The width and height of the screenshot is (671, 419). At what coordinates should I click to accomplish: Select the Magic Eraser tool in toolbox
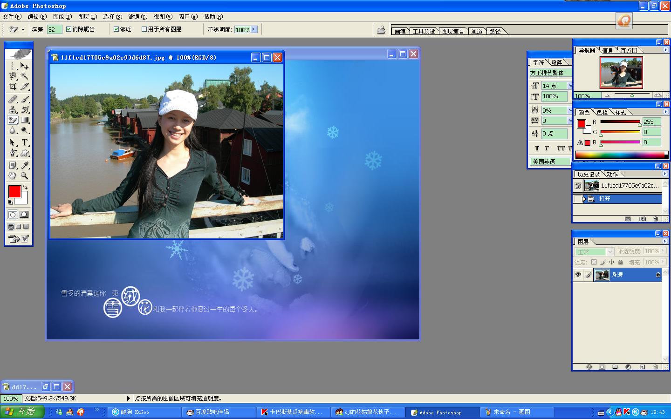[13, 120]
